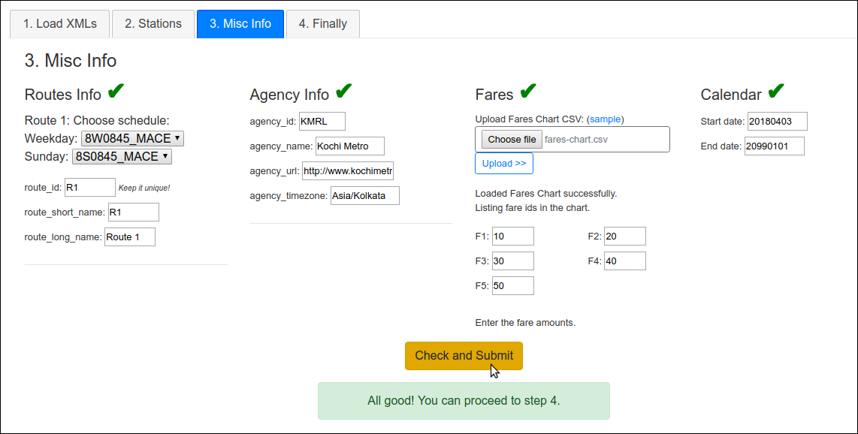Click the green checkmark beside Routes Info
The width and height of the screenshot is (858, 434).
pos(116,92)
